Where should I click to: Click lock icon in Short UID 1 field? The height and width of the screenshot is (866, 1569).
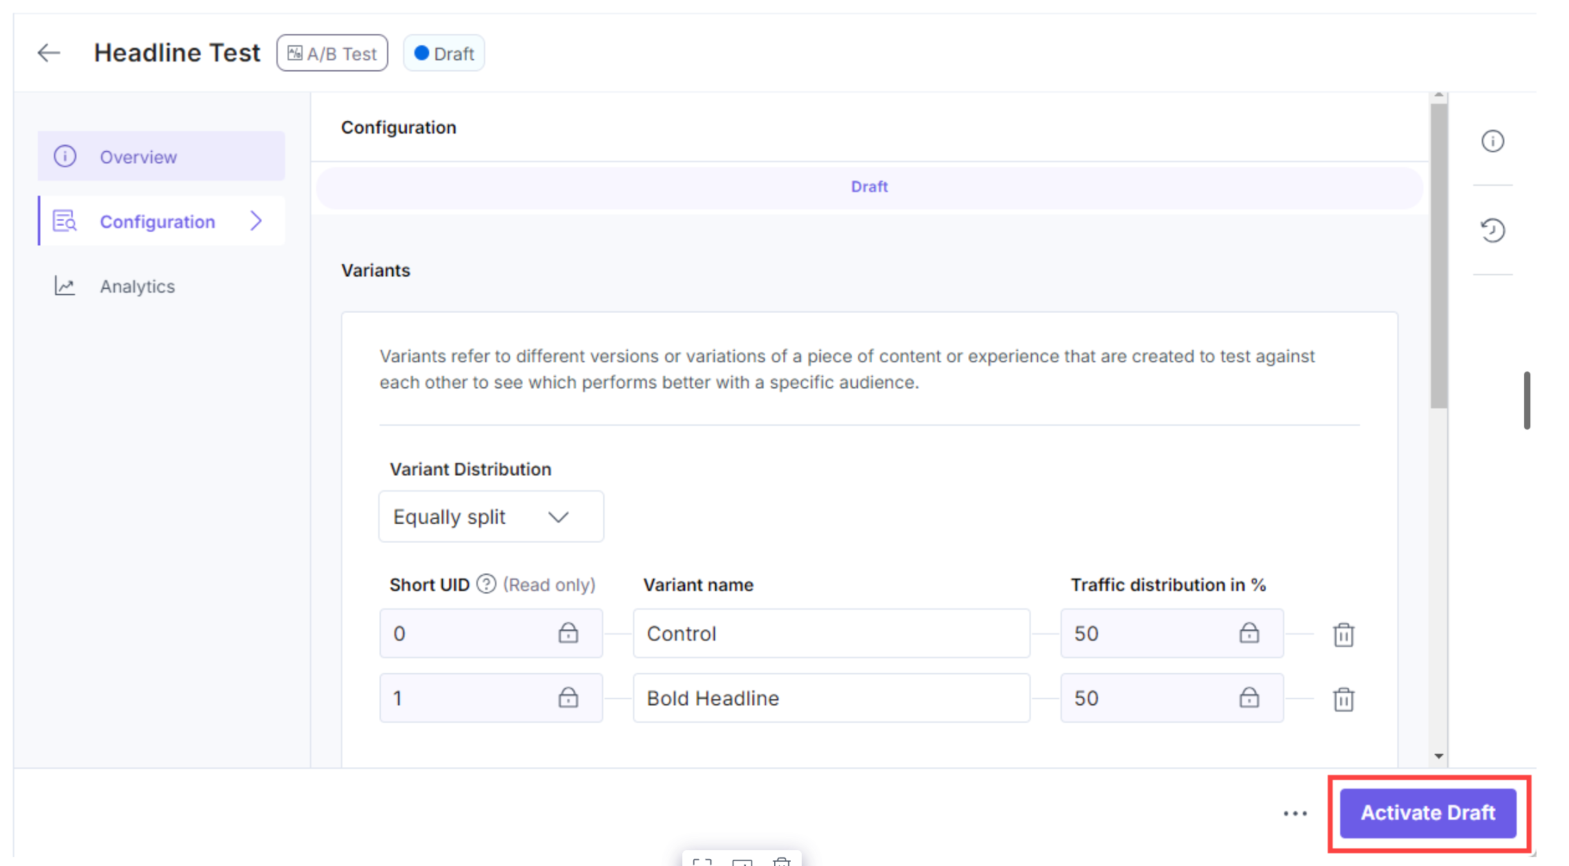click(568, 697)
